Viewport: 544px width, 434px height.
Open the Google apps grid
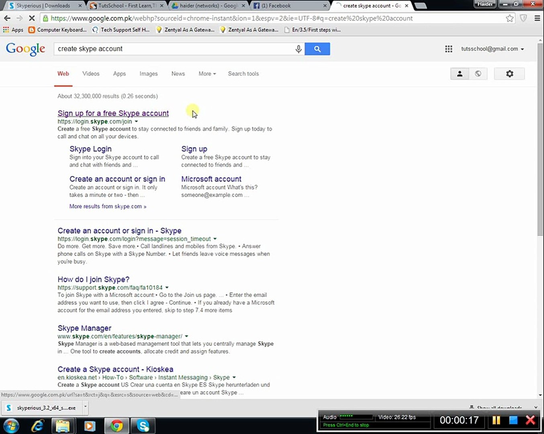pyautogui.click(x=449, y=49)
